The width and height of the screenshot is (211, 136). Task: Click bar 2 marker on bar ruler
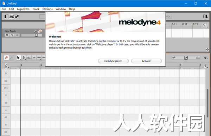coord(41,65)
